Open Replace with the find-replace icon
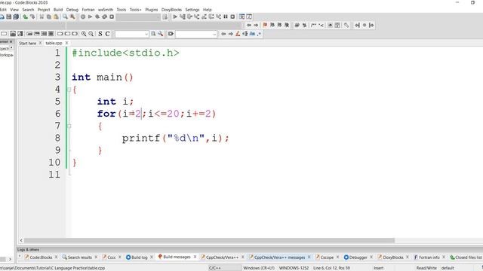Image resolution: width=483 pixels, height=271 pixels. (72, 17)
